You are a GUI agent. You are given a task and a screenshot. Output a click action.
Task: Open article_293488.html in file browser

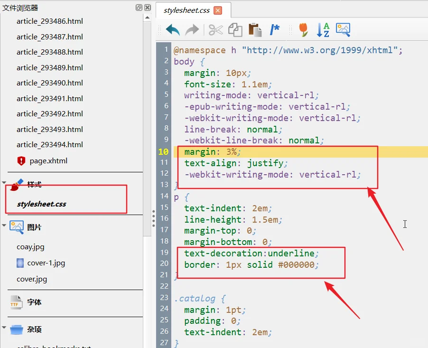click(x=50, y=52)
